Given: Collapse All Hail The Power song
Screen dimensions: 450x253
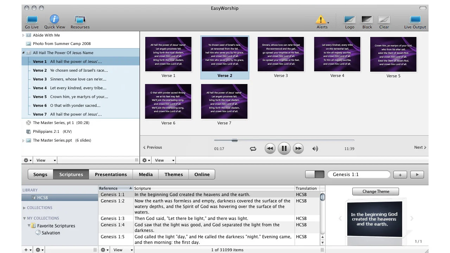Looking at the screenshot, I should 24,53.
